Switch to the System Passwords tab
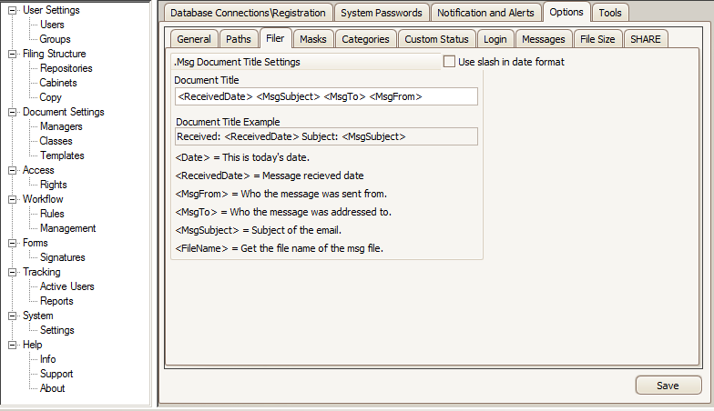714x411 pixels. pyautogui.click(x=381, y=13)
